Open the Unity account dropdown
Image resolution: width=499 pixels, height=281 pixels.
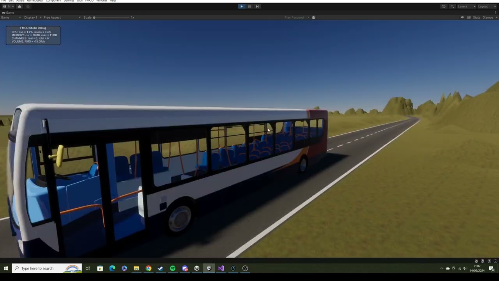tap(8, 6)
